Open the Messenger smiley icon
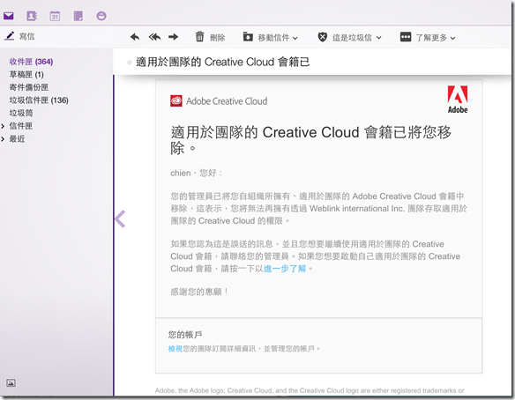This screenshot has width=515, height=400. 101,16
